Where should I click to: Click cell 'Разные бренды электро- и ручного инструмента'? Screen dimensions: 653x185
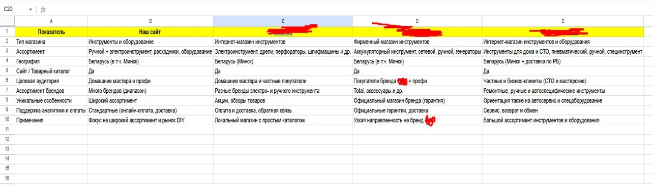[283, 91]
